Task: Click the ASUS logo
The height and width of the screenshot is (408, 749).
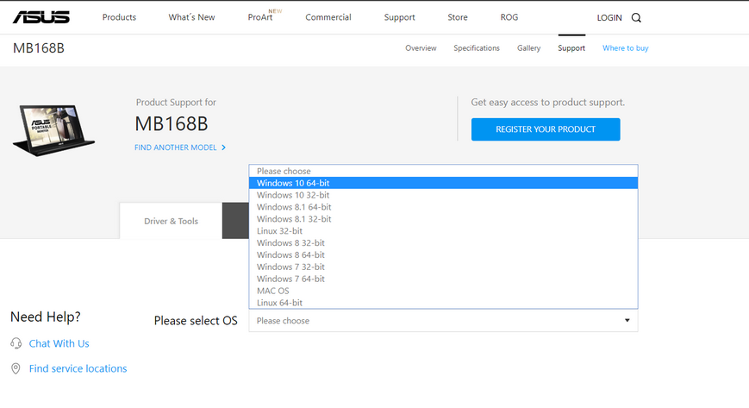Action: 41,17
